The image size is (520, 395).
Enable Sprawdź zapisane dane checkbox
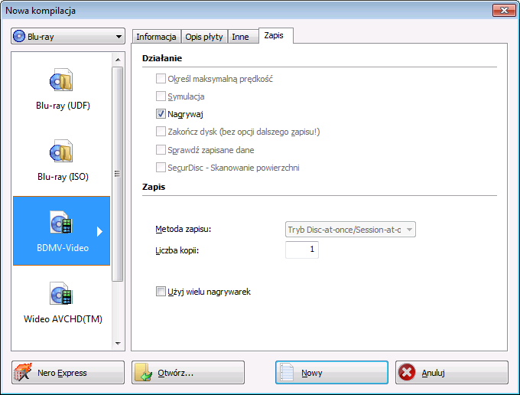pos(161,150)
